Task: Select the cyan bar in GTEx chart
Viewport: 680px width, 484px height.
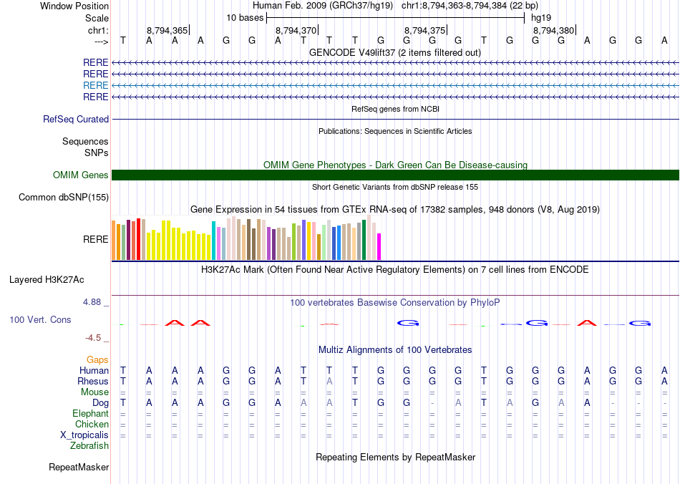Action: (214, 240)
